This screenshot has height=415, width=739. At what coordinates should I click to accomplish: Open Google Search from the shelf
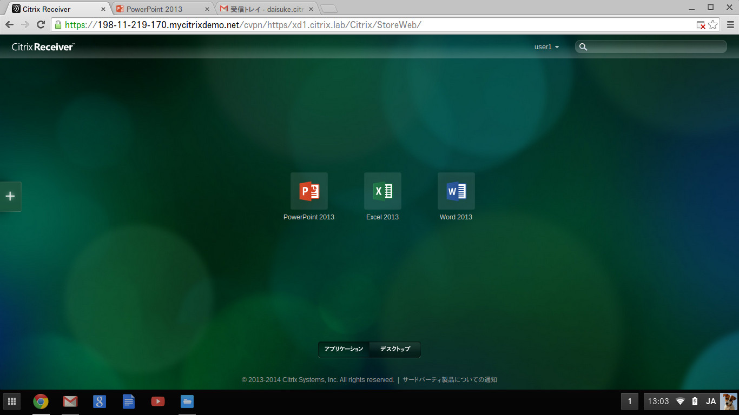point(99,401)
